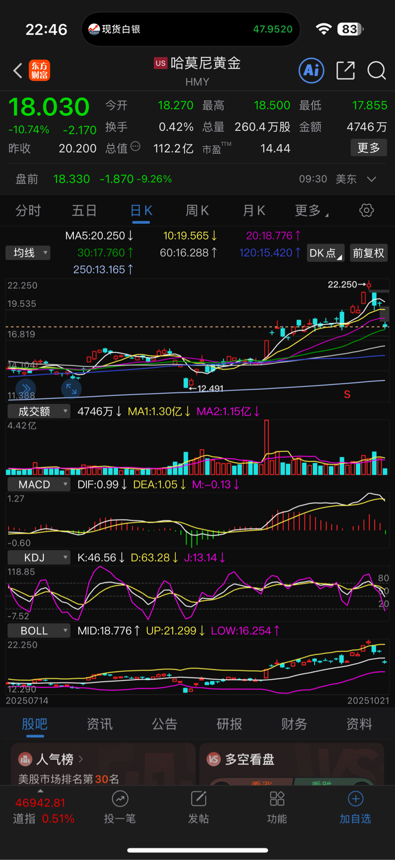Screen dimensions: 395x860
Task: Tap the chart double-arrow forward icon
Action: click(25, 388)
